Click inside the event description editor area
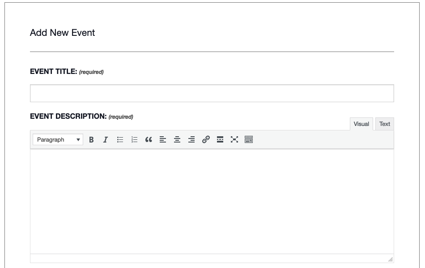This screenshot has height=268, width=425. (212, 201)
